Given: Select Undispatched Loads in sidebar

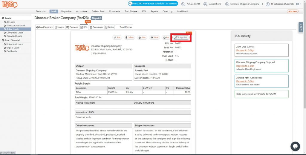Looking at the screenshot, I should (16, 26).
